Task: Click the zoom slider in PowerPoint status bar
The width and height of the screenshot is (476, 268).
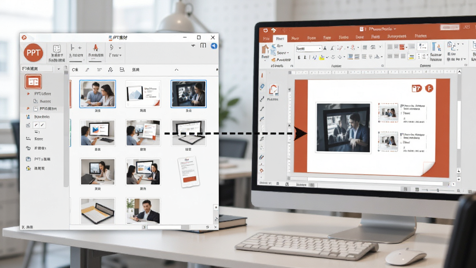Action: pos(438,190)
